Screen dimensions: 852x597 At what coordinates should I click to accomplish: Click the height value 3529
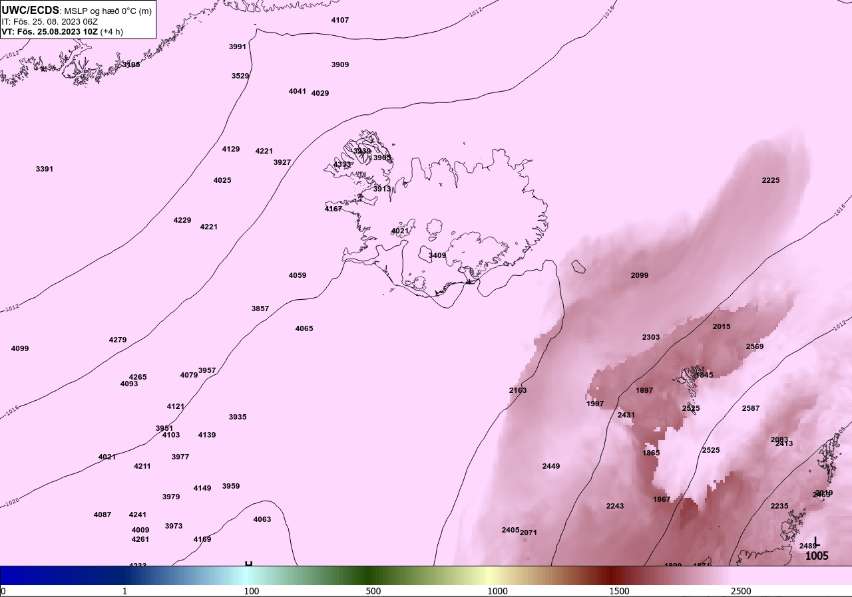click(240, 76)
